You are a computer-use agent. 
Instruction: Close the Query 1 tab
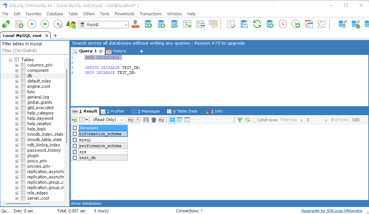pos(101,51)
